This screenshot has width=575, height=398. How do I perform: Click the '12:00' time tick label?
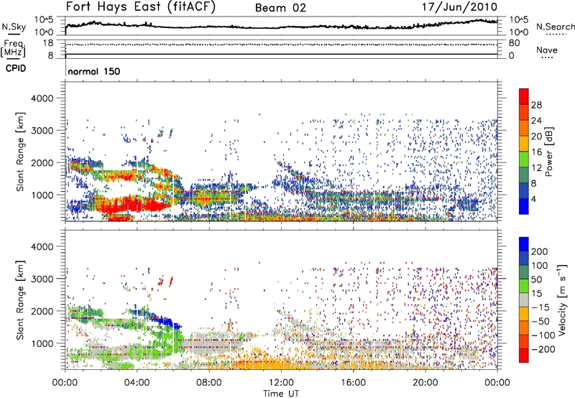[281, 383]
